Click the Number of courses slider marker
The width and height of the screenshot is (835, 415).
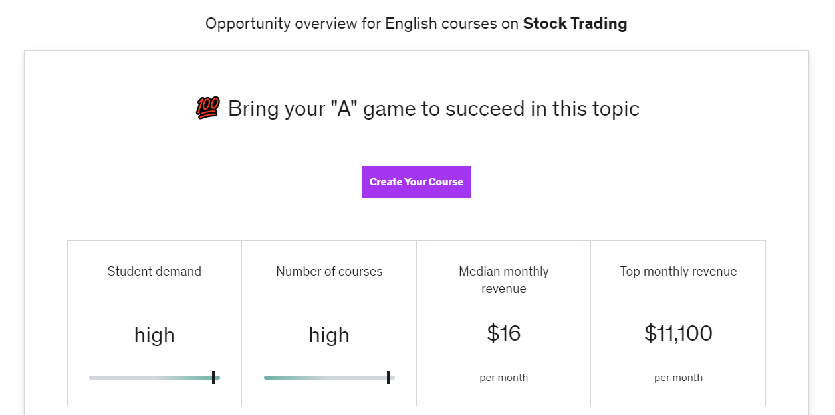tap(388, 378)
